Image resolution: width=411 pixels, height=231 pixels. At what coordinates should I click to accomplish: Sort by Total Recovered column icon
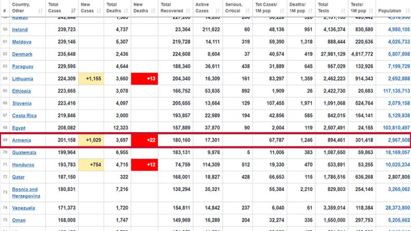[188, 11]
